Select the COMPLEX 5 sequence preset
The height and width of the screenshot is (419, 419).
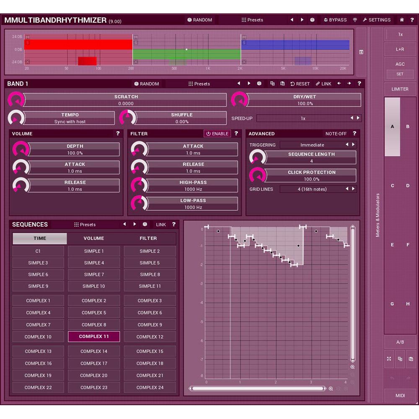pyautogui.click(x=93, y=312)
